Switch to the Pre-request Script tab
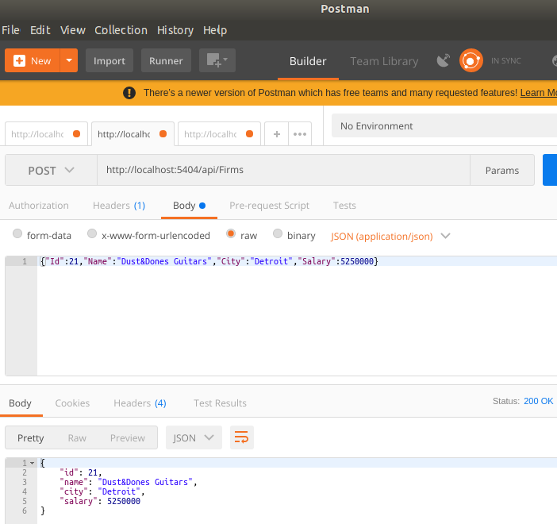 tap(269, 205)
